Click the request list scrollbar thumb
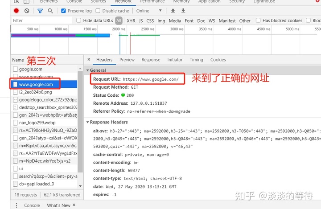The height and width of the screenshot is (209, 321). coord(80,122)
